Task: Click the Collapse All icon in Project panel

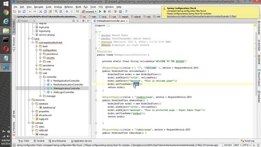Action: [78, 21]
